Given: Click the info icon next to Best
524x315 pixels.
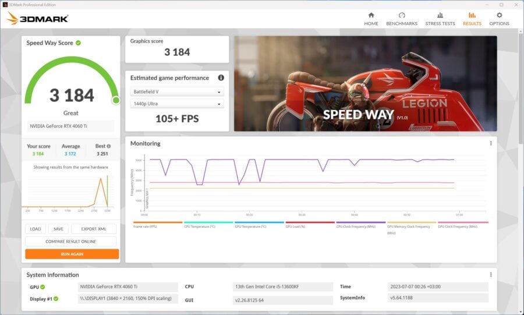Looking at the screenshot, I should click(109, 146).
